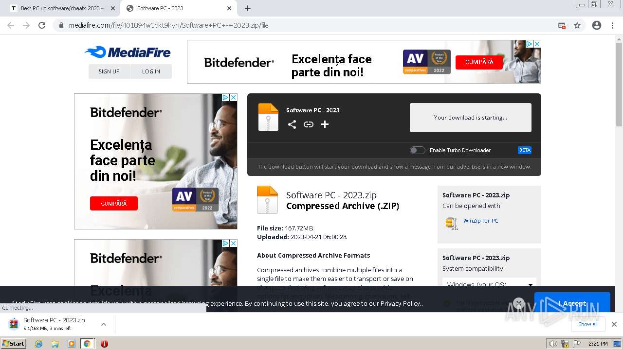Open media player icon in taskbar

(x=72, y=344)
